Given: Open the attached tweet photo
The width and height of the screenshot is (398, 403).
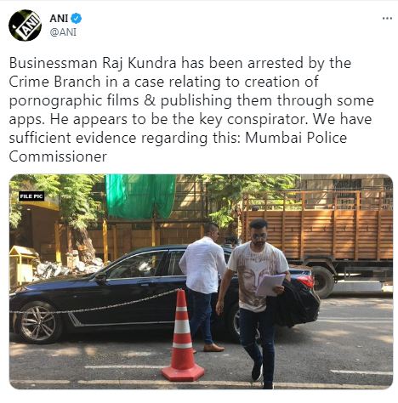Looking at the screenshot, I should click(x=201, y=281).
